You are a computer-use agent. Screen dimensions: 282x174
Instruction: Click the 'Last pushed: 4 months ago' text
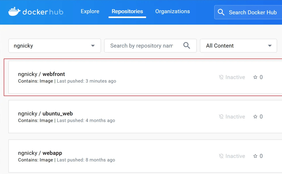click(x=86, y=121)
